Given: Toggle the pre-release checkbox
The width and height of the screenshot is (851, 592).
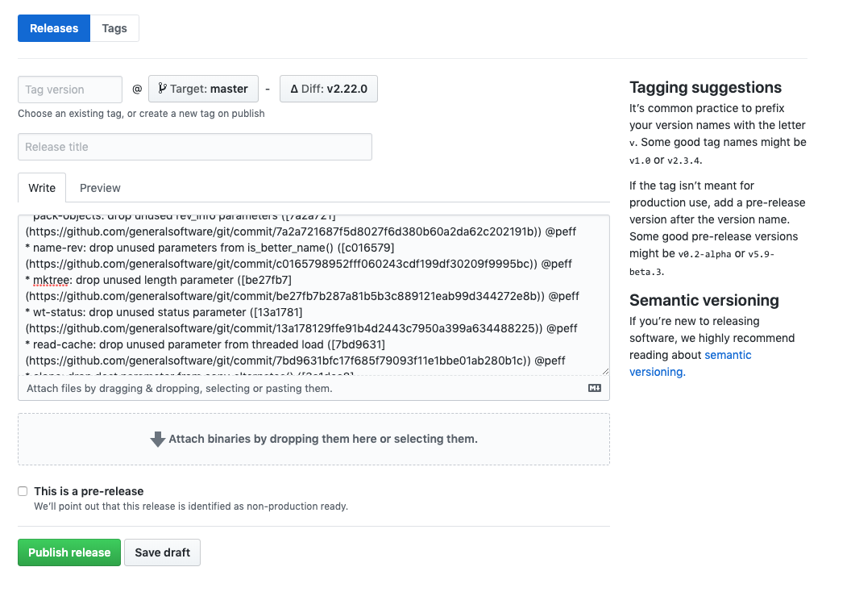Looking at the screenshot, I should (23, 491).
